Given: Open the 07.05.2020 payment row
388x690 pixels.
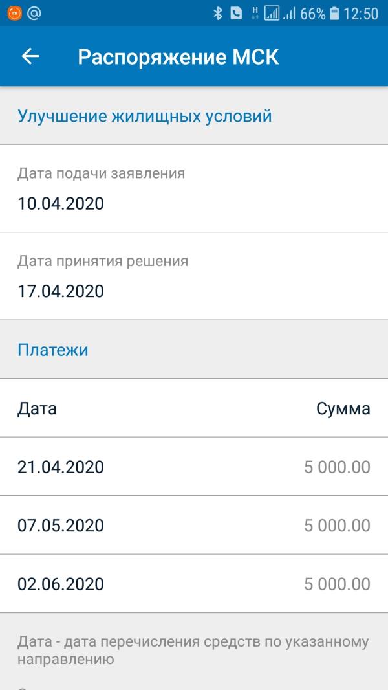Looking at the screenshot, I should tap(194, 525).
